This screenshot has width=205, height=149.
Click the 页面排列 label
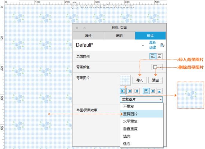83,56
